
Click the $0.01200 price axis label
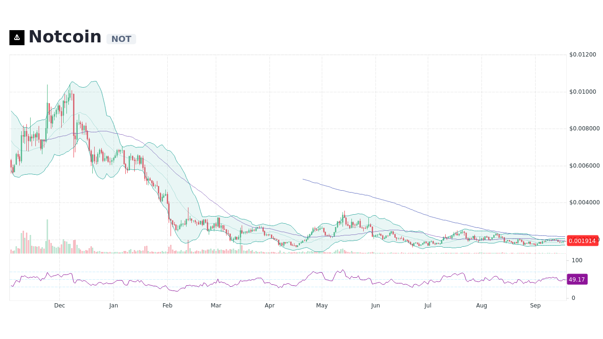pyautogui.click(x=583, y=54)
